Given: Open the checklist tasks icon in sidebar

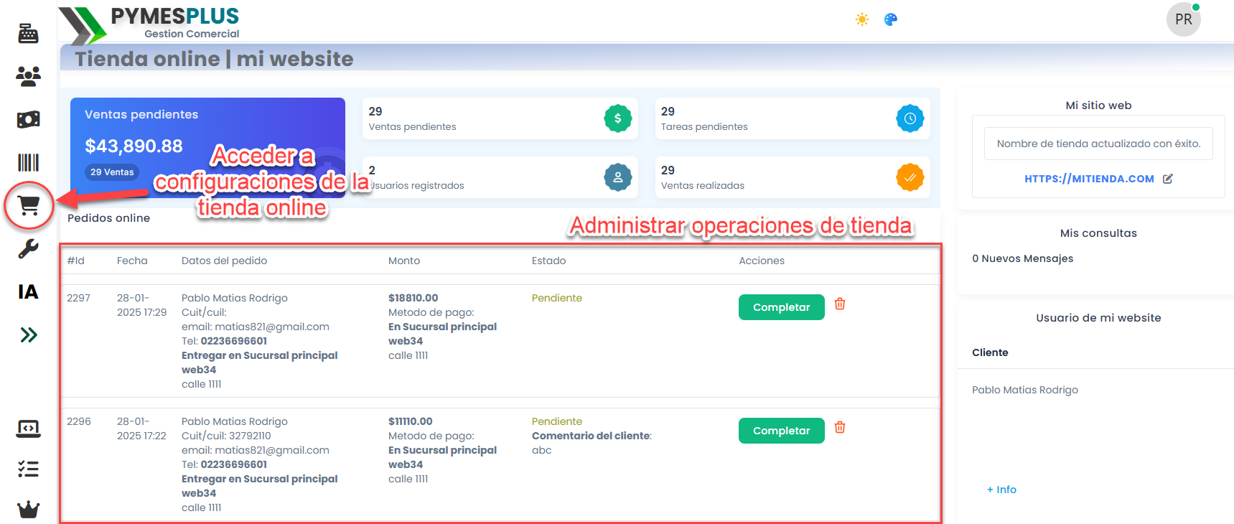Looking at the screenshot, I should [x=29, y=469].
